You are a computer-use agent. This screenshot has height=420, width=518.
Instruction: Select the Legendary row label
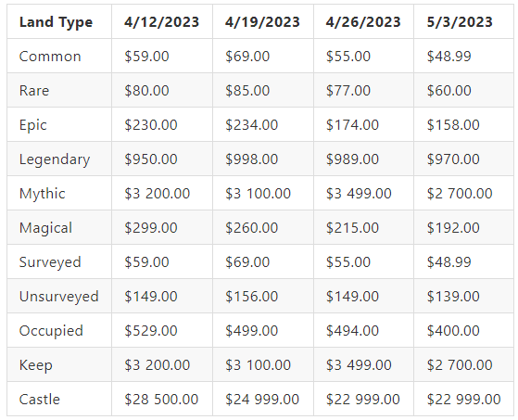[x=55, y=160]
